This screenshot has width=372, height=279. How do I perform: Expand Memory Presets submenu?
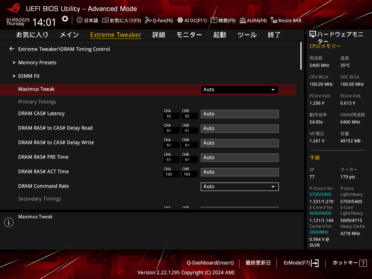tap(37, 62)
